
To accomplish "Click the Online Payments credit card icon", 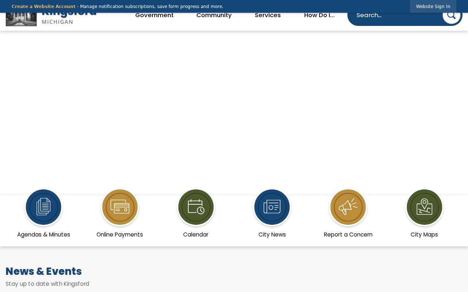I will tap(120, 207).
